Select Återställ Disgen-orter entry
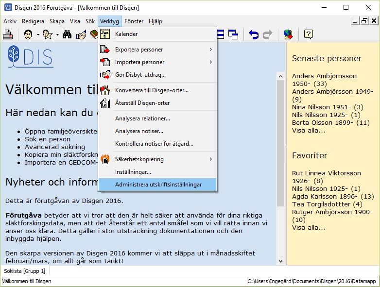Screen dimensions: 380x287 tap(157, 103)
